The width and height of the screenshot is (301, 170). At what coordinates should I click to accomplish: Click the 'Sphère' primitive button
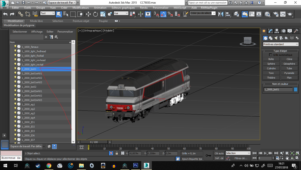tap(271, 64)
